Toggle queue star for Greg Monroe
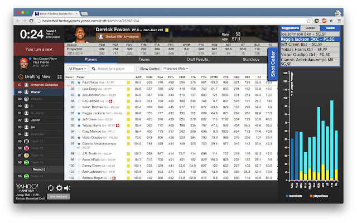 click(x=79, y=132)
